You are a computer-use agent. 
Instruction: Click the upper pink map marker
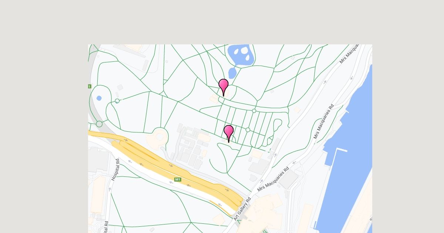click(x=223, y=87)
